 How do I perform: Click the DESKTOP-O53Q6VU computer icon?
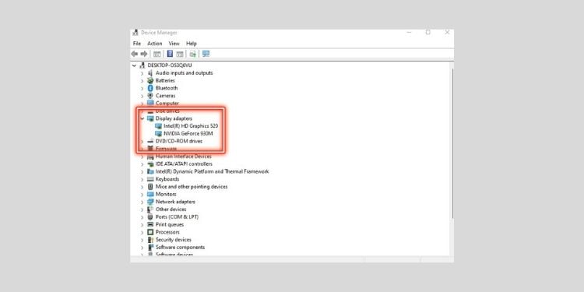point(142,65)
